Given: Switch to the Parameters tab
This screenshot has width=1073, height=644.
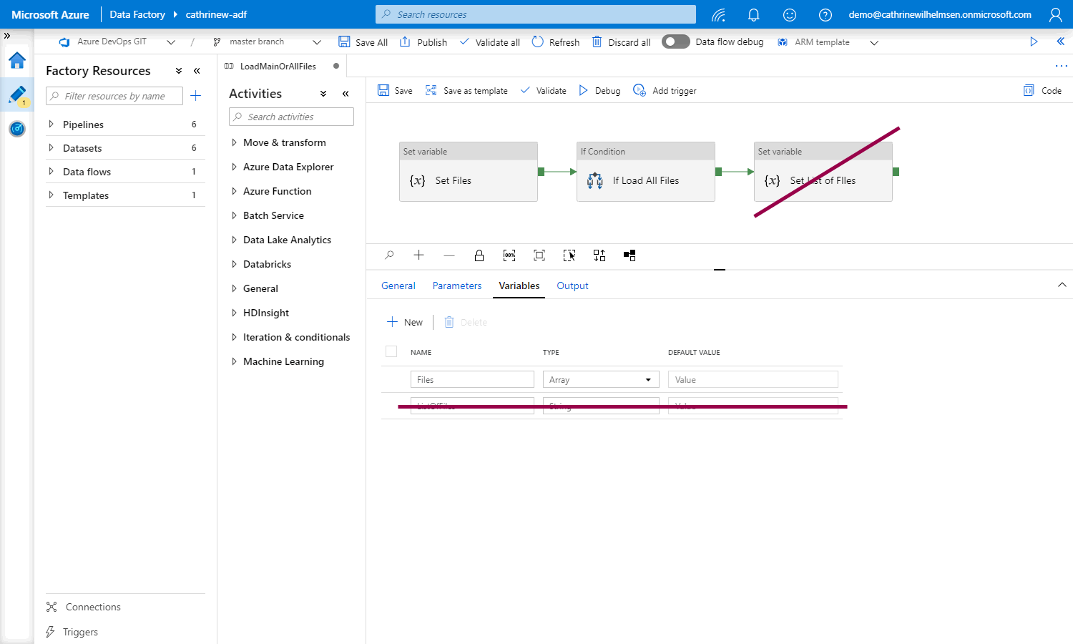Looking at the screenshot, I should point(456,286).
